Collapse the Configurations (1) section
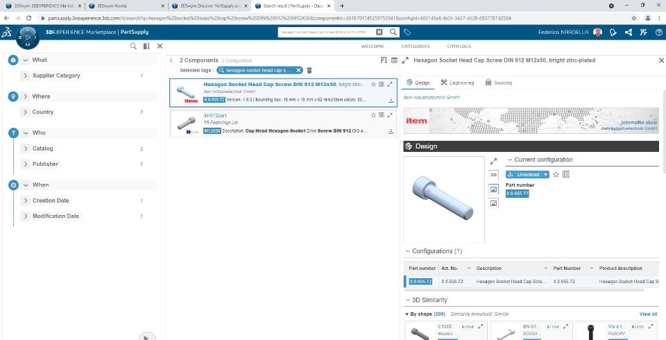 point(408,251)
